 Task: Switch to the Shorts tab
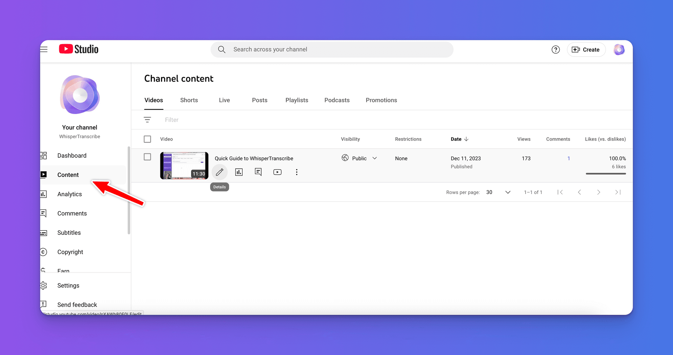pyautogui.click(x=189, y=100)
